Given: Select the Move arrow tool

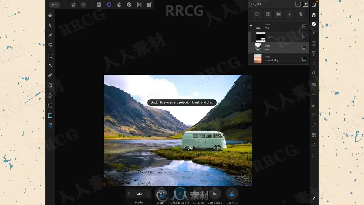Looking at the screenshot, I should [x=50, y=25].
